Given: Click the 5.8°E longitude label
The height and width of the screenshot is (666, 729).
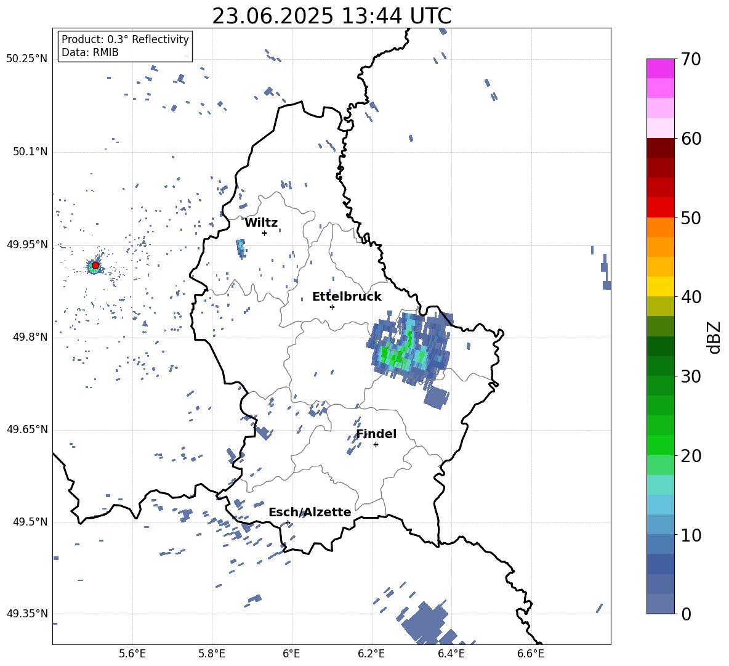Looking at the screenshot, I should 212,654.
